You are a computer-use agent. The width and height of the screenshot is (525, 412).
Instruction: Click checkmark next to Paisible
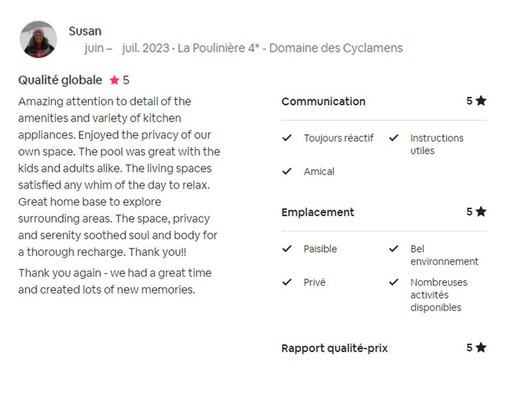click(287, 249)
